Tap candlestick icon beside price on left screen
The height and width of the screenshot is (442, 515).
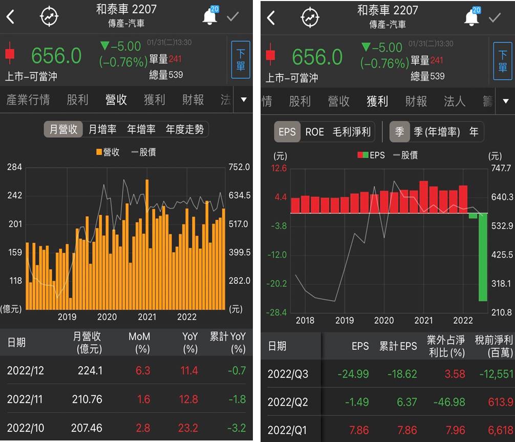(x=9, y=54)
